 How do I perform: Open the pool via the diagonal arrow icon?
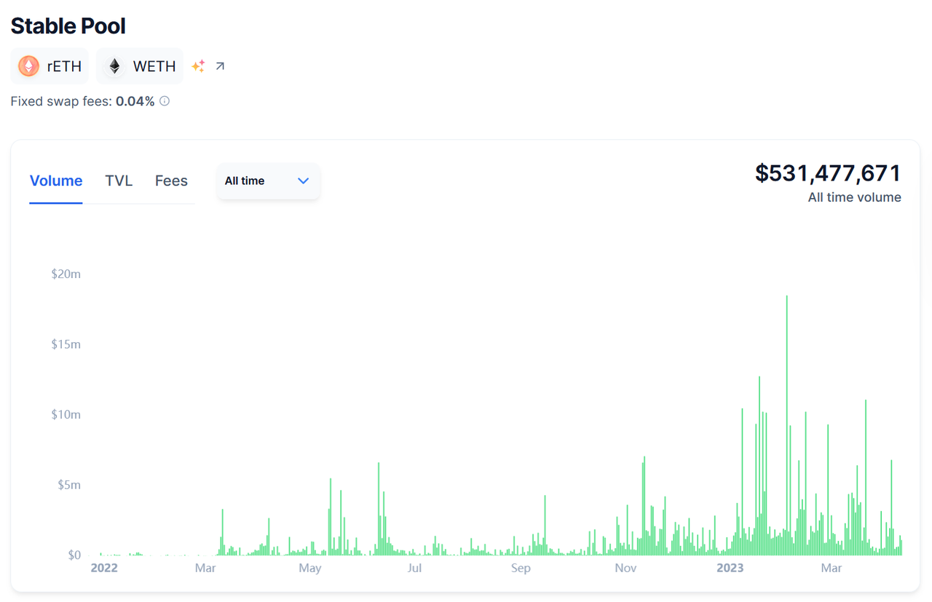pyautogui.click(x=220, y=66)
